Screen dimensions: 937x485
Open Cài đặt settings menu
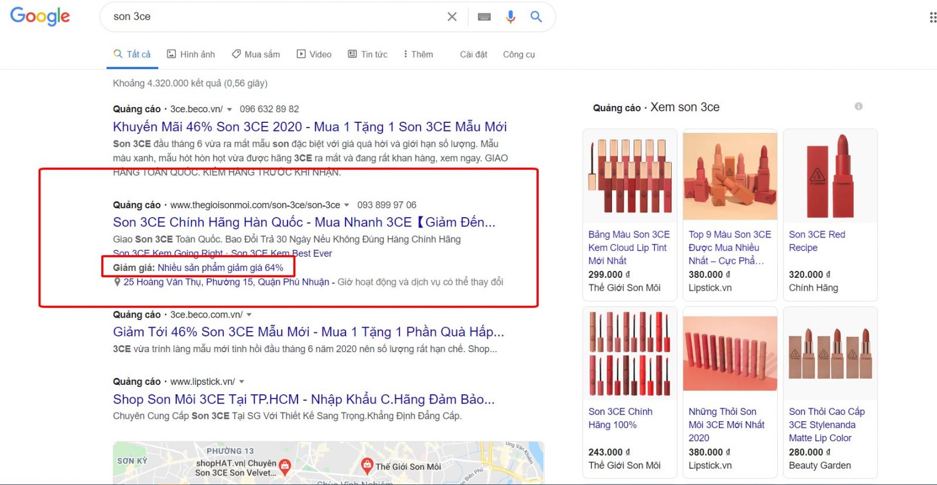tap(474, 54)
